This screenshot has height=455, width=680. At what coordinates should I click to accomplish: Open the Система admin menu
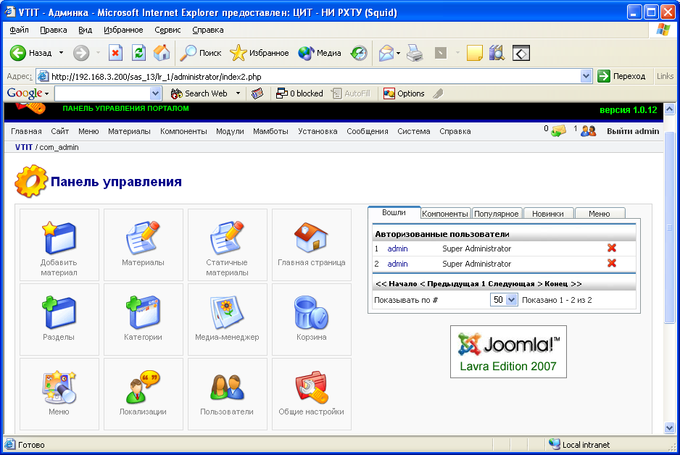tap(414, 131)
